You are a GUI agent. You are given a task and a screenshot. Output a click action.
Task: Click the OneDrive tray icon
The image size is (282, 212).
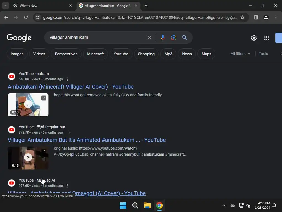pyautogui.click(x=233, y=205)
